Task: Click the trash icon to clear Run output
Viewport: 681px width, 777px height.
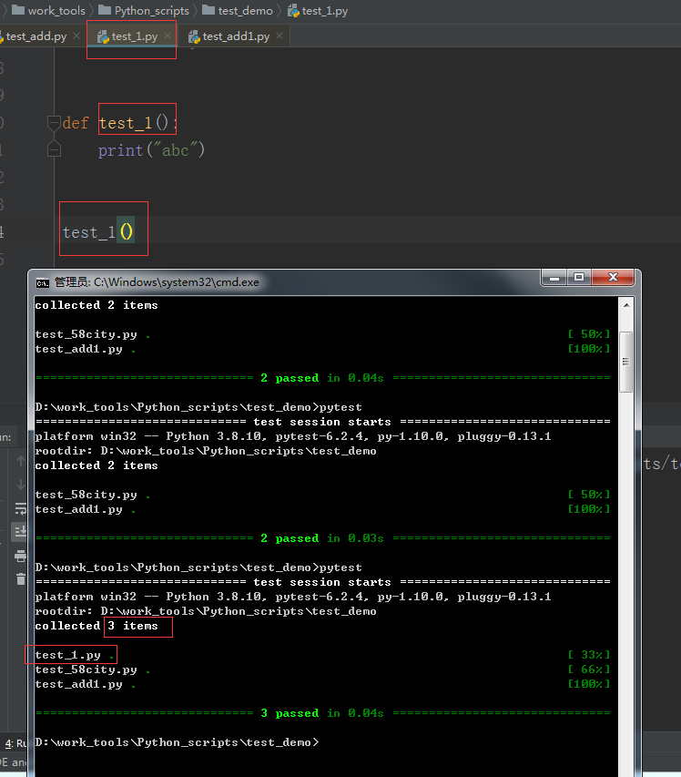Action: [x=20, y=578]
